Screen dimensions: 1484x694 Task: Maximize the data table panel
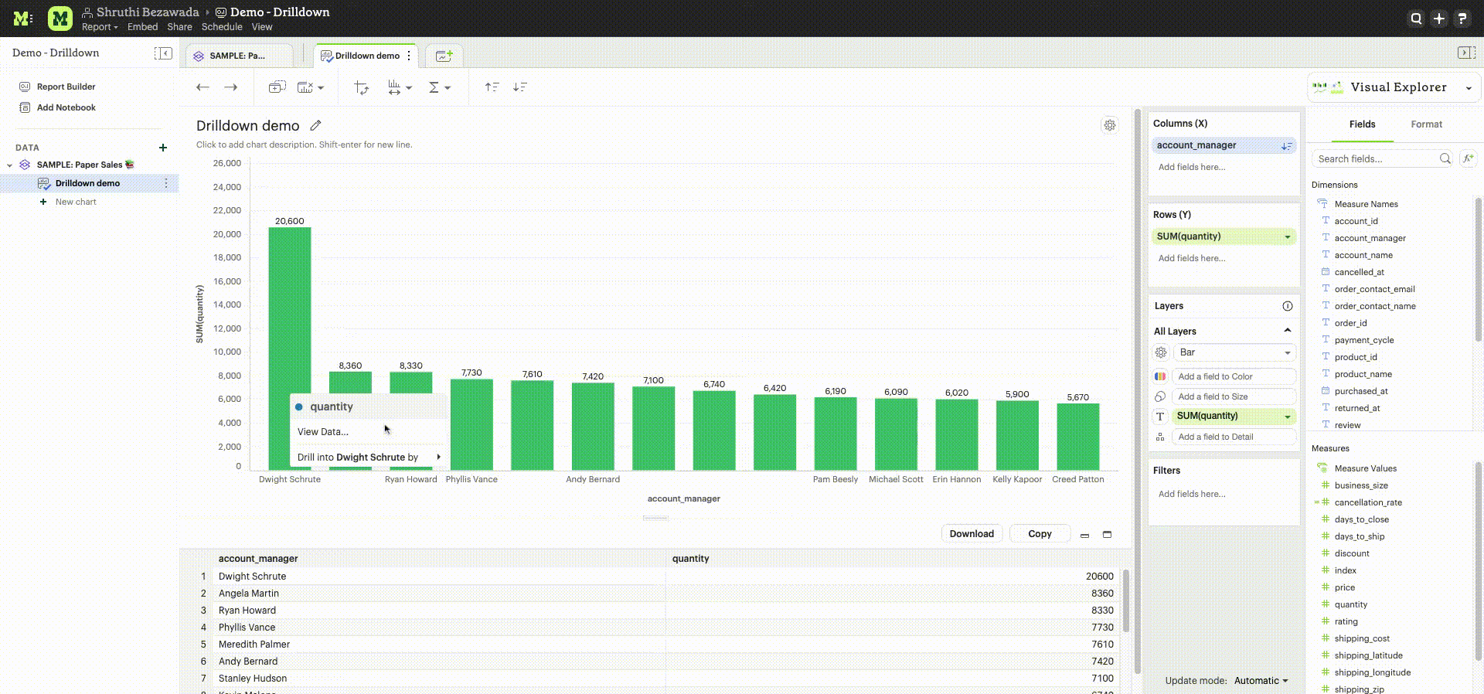[1107, 535]
